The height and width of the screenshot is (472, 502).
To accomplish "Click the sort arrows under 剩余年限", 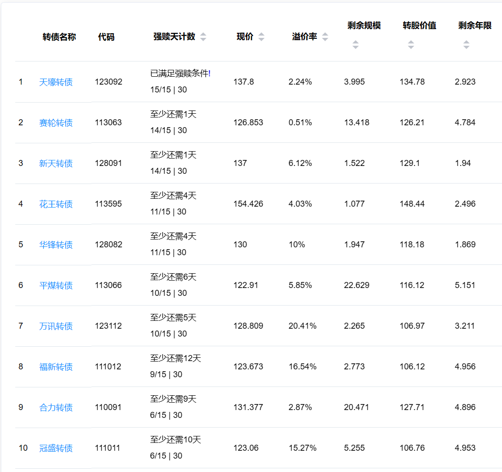I will tap(466, 45).
